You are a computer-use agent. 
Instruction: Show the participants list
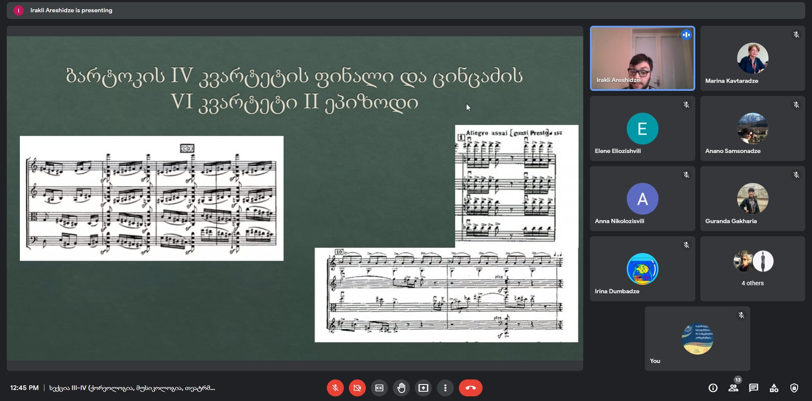pyautogui.click(x=733, y=388)
